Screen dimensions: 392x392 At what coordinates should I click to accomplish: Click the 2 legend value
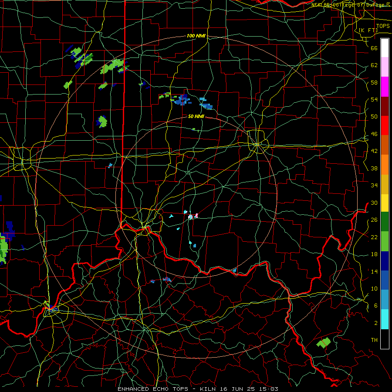tap(376, 323)
